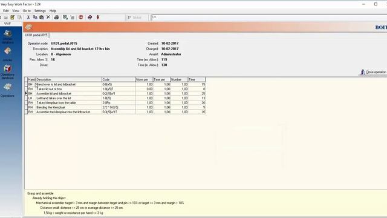
Task: Click the operation icon in the orange header
Action: (x=28, y=27)
